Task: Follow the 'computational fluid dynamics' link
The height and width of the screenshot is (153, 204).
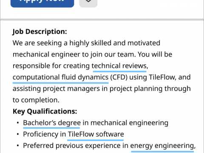Action: [x=61, y=77]
